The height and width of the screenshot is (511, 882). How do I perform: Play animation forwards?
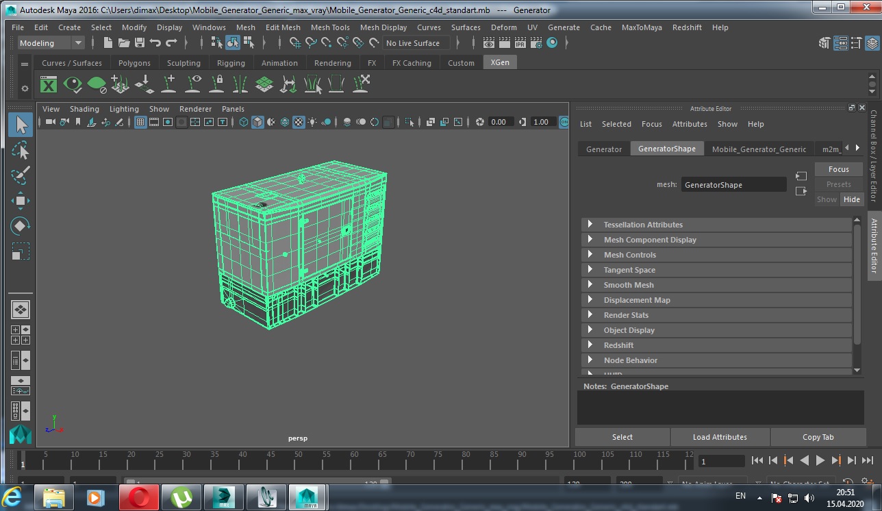(820, 460)
